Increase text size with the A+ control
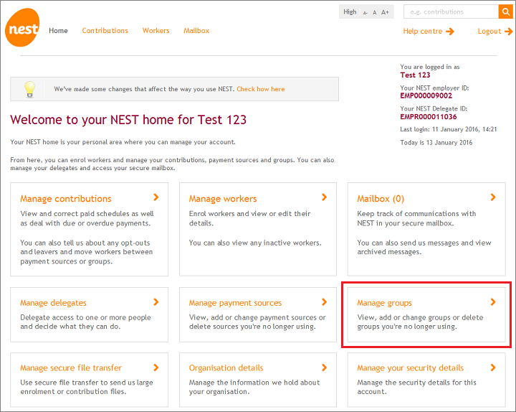 click(385, 12)
